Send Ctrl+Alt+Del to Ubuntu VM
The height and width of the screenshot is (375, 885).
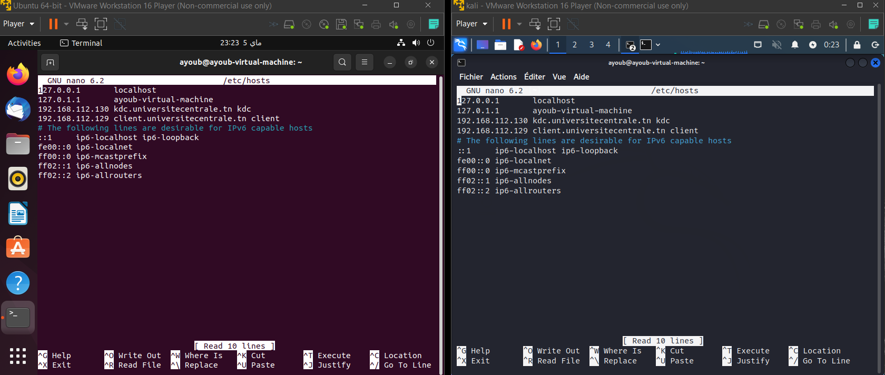pyautogui.click(x=82, y=24)
